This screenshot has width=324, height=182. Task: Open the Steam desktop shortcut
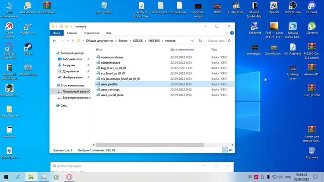[x=28, y=49]
